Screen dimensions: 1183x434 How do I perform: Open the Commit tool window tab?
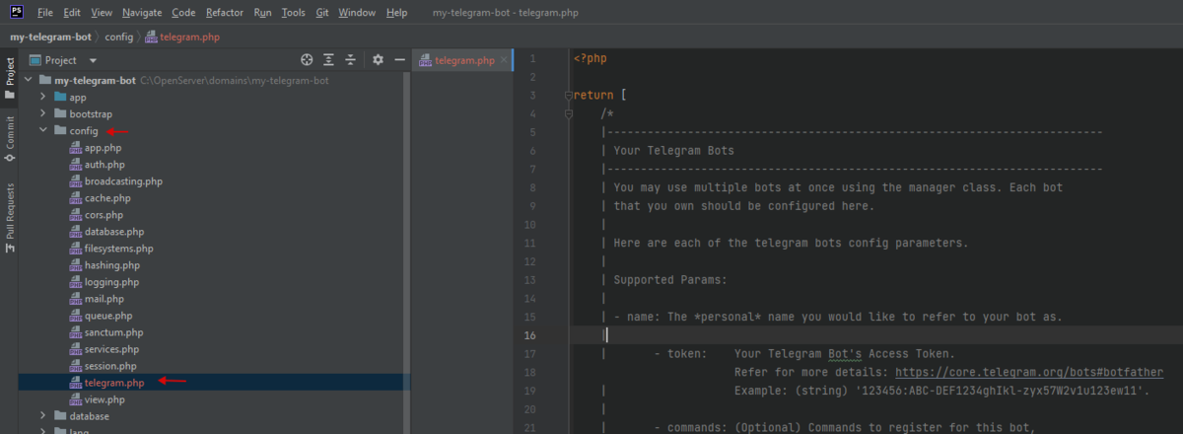tap(9, 138)
